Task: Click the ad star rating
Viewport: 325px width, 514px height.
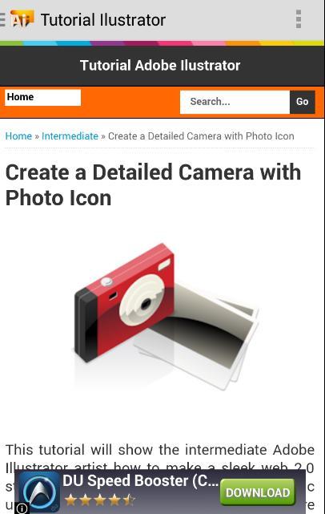Action: [99, 500]
